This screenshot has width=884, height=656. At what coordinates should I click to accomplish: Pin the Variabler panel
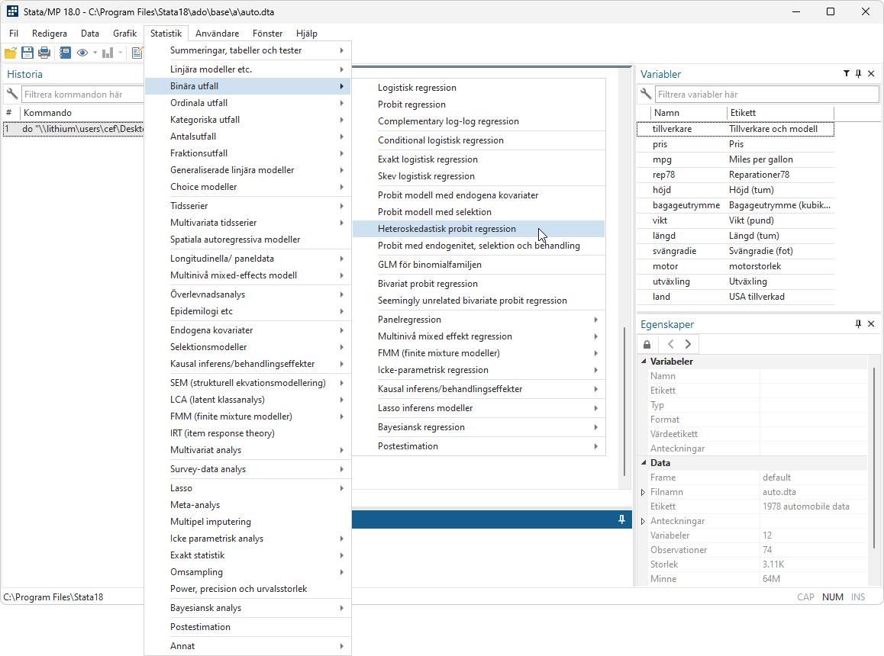(858, 74)
